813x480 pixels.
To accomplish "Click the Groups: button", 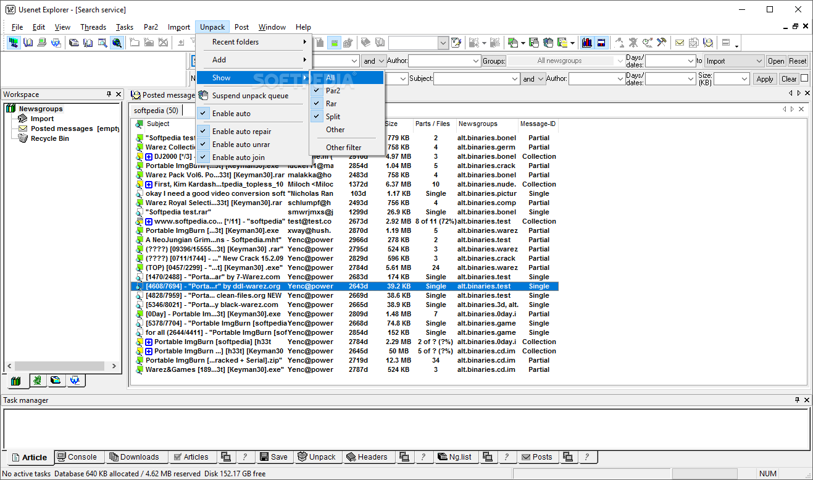I will 494,61.
